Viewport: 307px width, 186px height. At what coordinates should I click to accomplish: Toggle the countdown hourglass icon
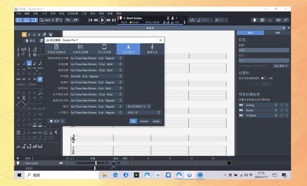click(x=168, y=18)
